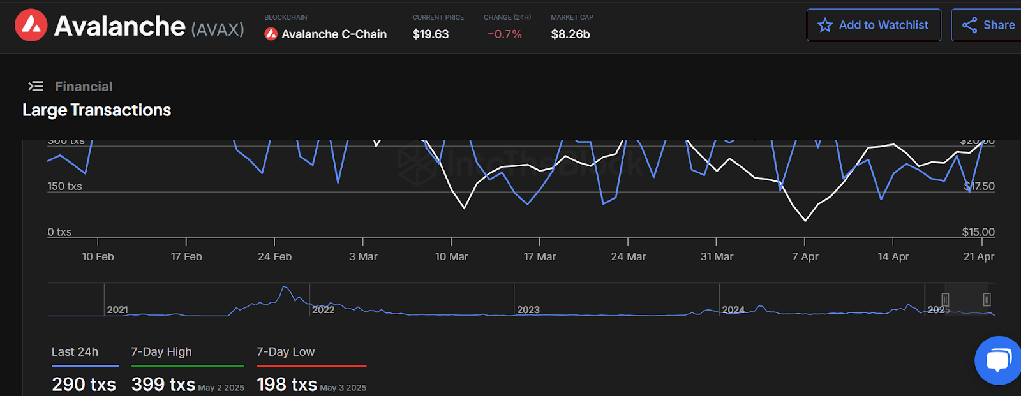The width and height of the screenshot is (1021, 396).
Task: Click the $15.00 price axis label
Action: click(978, 232)
